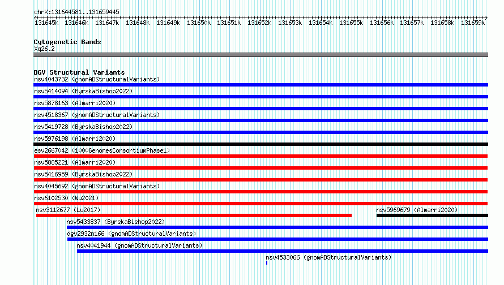Click the 131650k ruler position
Viewport: 504px width, 285px height.
point(199,23)
